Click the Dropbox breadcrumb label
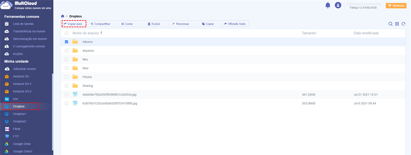Viewport: 411px width, 155px height. tap(75, 16)
